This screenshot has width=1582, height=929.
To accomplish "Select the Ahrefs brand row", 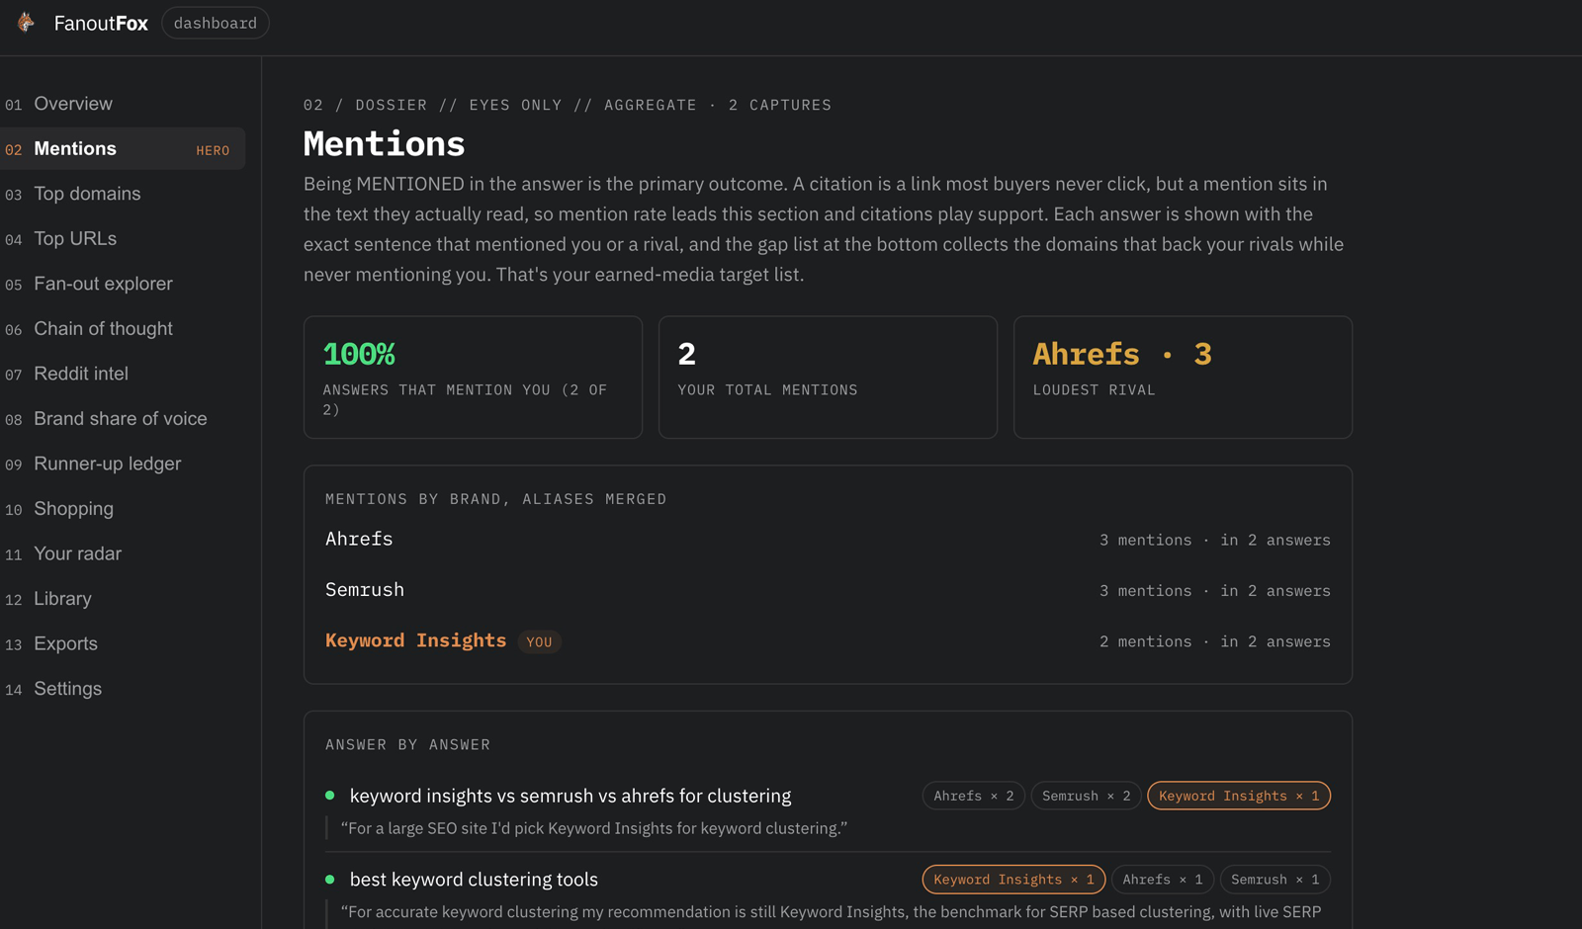I will 828,540.
